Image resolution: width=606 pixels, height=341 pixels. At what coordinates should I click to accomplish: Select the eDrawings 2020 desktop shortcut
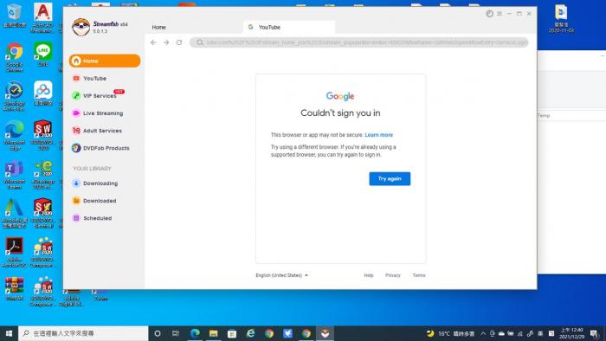pyautogui.click(x=43, y=175)
